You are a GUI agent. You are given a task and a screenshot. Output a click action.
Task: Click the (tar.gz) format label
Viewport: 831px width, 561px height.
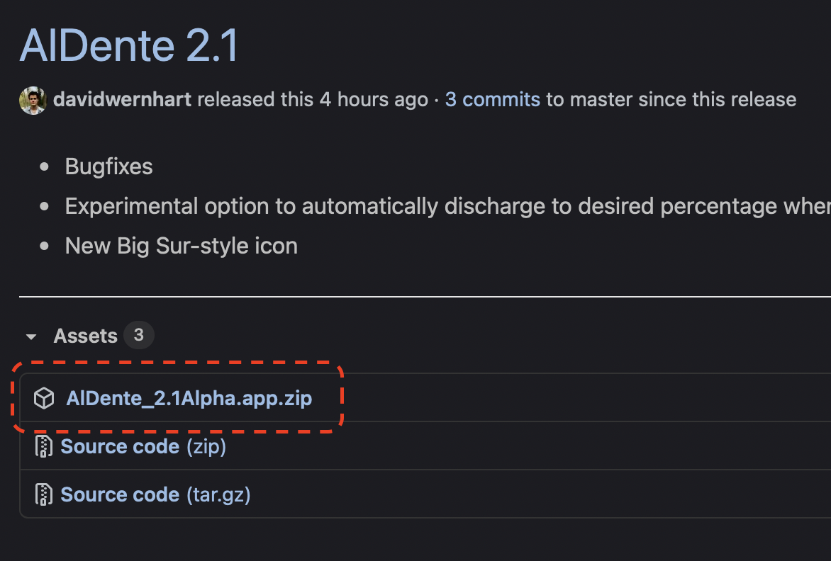point(218,495)
